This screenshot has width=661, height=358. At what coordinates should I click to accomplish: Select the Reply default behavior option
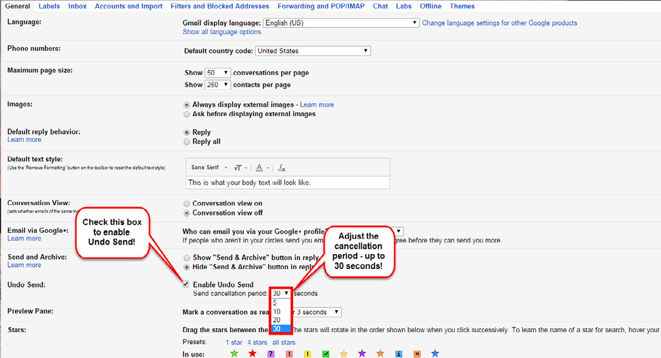[187, 132]
